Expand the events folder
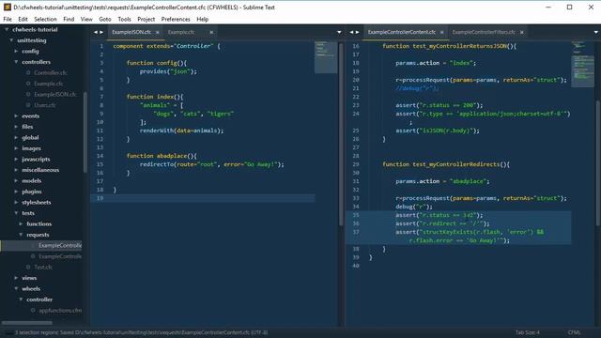This screenshot has width=601, height=338. [x=16, y=115]
